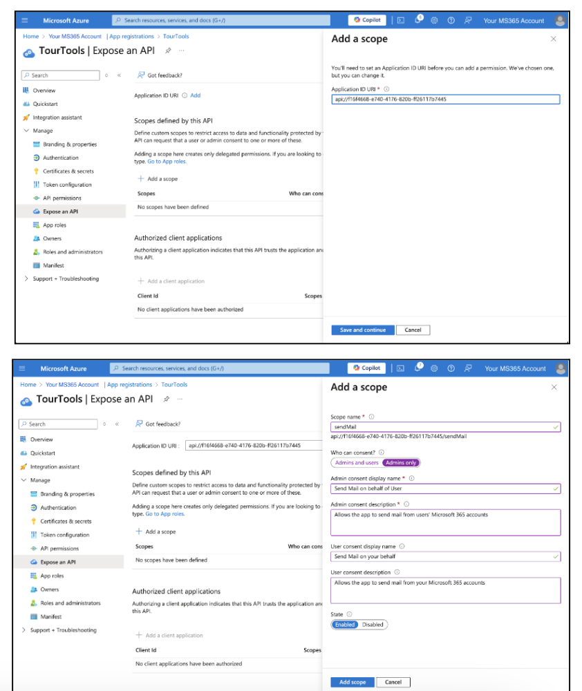Follow Go to App roles link in upper window
The width and height of the screenshot is (582, 691).
pos(167,162)
